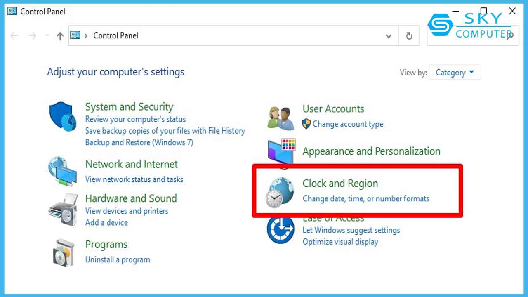
Task: Click Review your computer's status link
Action: click(x=135, y=119)
